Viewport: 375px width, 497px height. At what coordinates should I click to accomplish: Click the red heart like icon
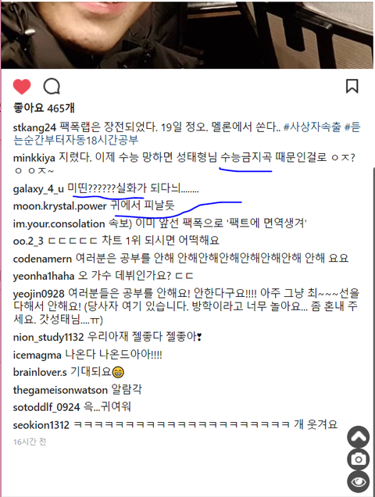(x=22, y=87)
